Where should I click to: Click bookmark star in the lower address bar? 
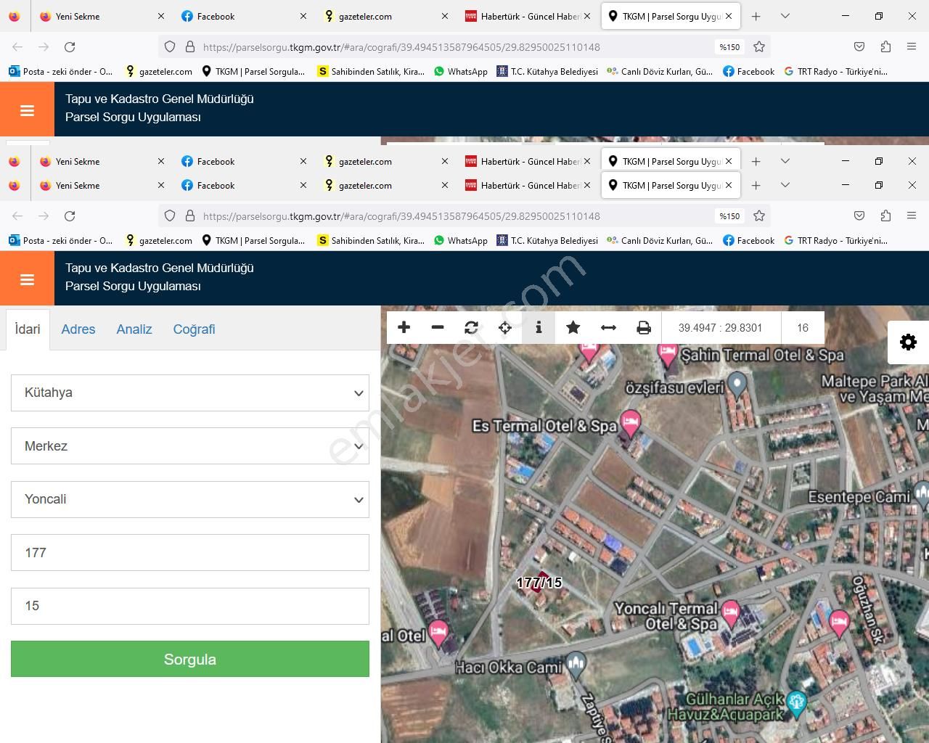tap(759, 215)
